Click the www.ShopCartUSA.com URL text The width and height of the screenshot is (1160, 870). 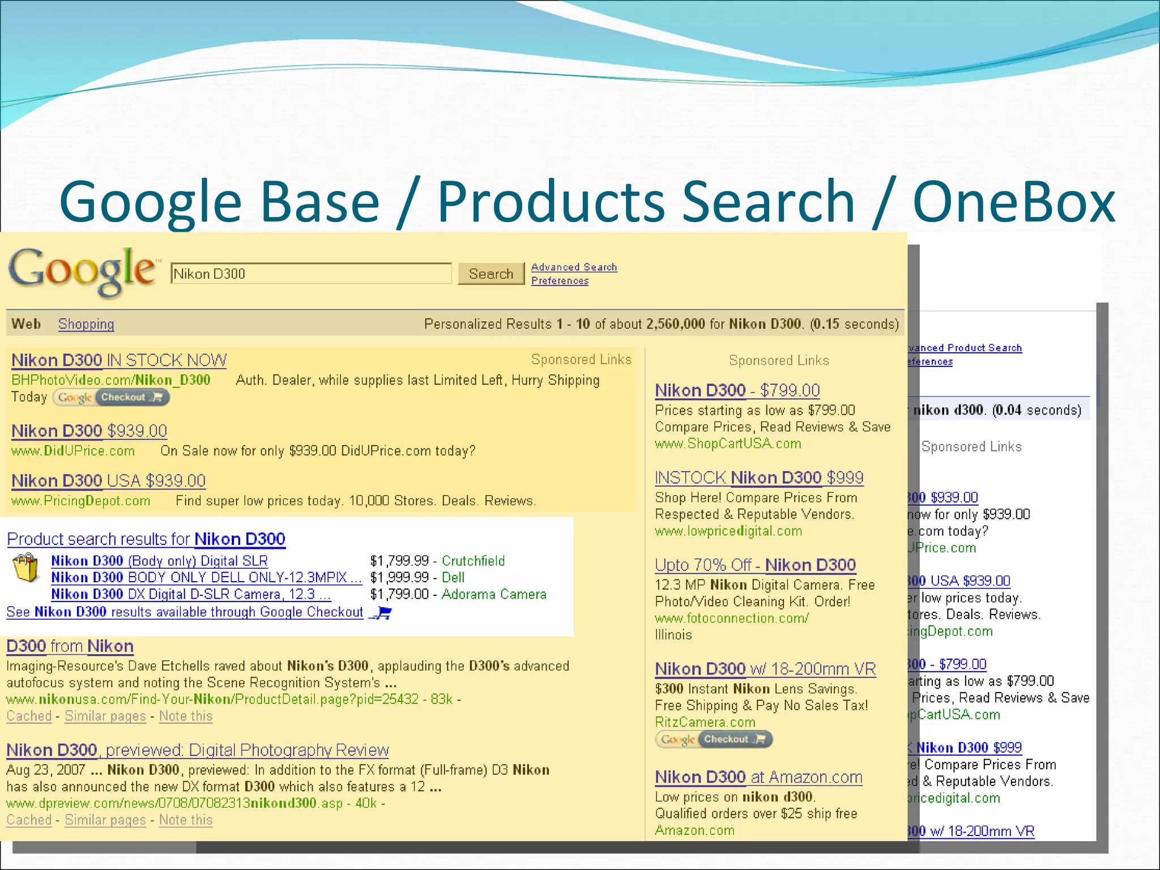click(728, 444)
